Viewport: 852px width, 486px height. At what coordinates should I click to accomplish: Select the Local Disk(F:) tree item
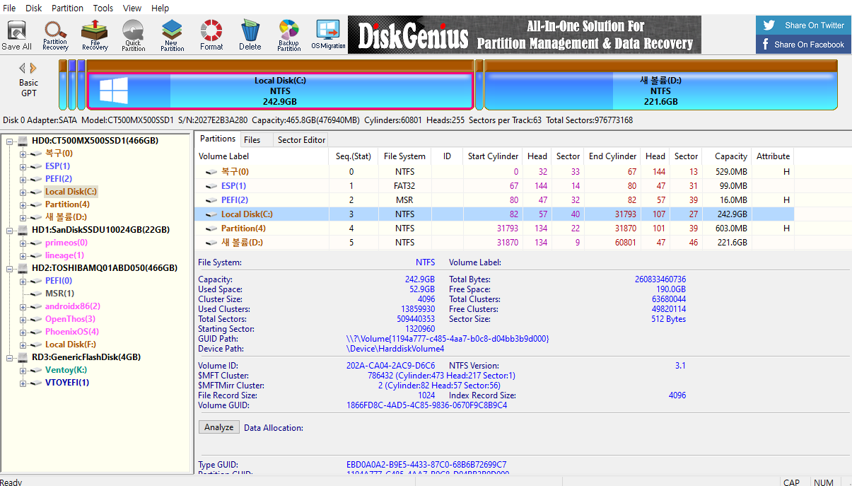click(71, 345)
